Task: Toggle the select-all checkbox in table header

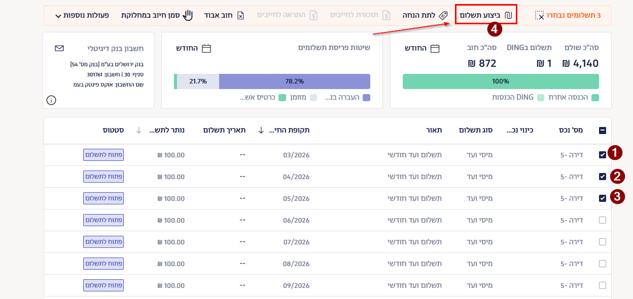Action: tap(602, 131)
